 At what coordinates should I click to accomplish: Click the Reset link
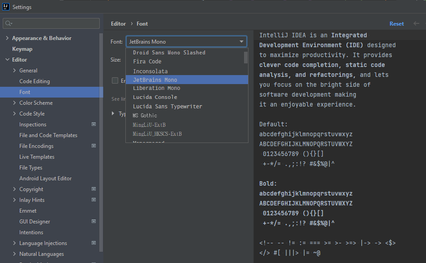[x=396, y=24]
